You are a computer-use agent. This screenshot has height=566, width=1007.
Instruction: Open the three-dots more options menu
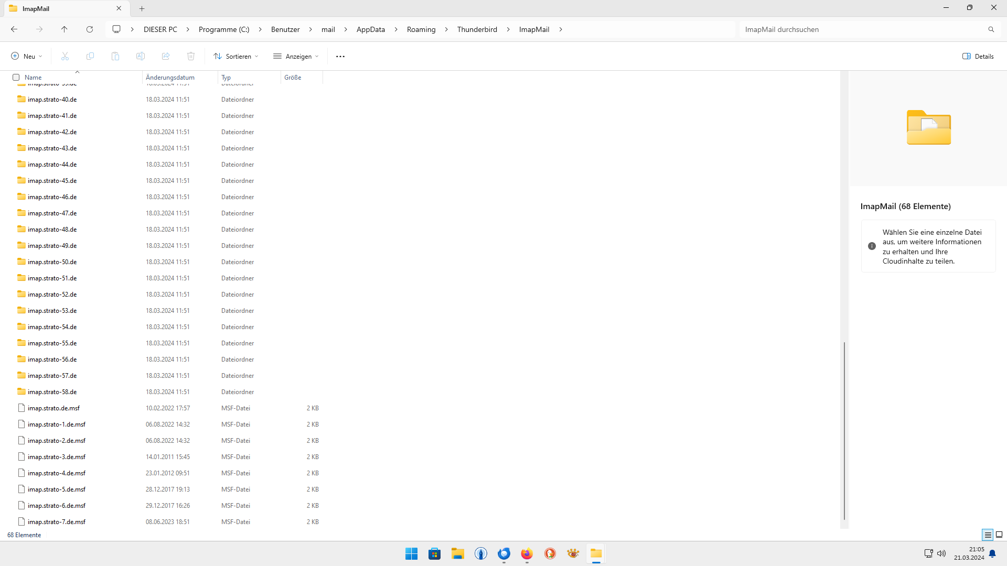(340, 56)
